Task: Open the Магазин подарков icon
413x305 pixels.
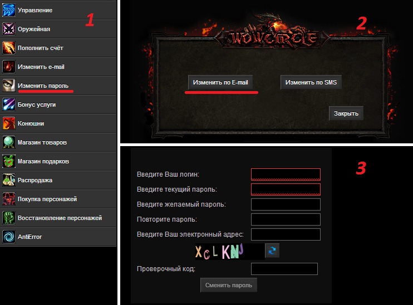Action: [x=8, y=161]
